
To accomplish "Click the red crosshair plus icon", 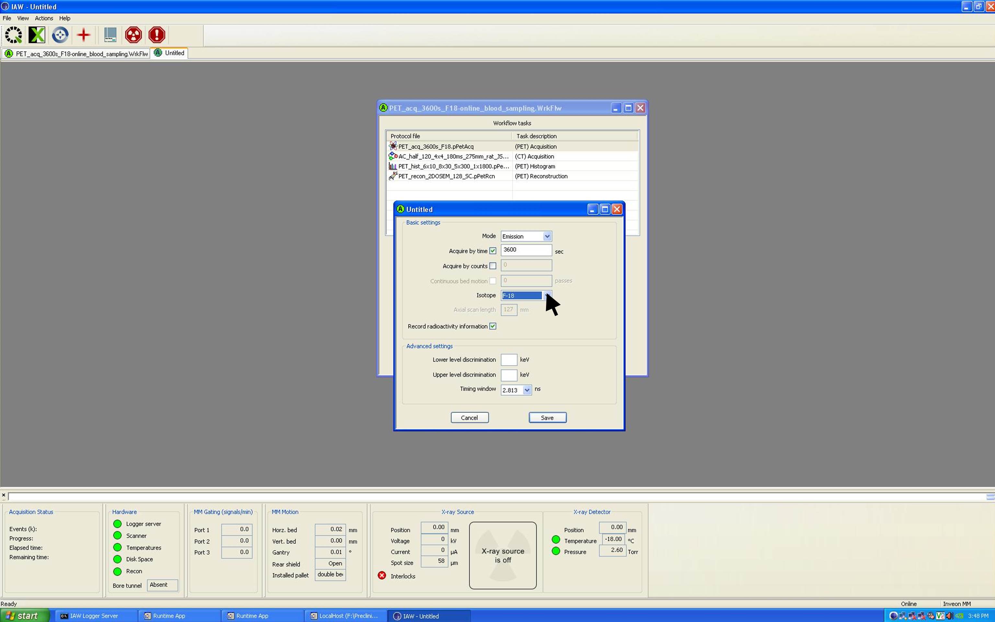I will coord(84,35).
